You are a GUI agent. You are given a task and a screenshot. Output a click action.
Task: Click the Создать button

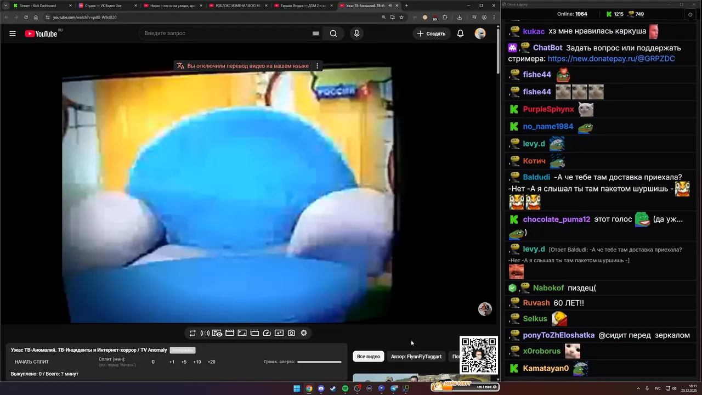[432, 33]
